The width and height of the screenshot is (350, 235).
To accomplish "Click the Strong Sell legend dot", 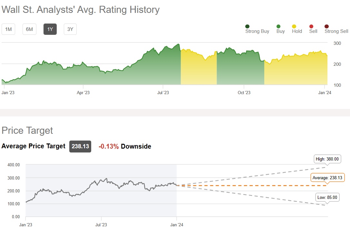I will tap(327, 26).
